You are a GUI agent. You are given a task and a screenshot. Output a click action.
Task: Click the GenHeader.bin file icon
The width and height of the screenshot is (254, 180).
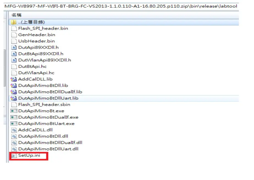point(14,35)
